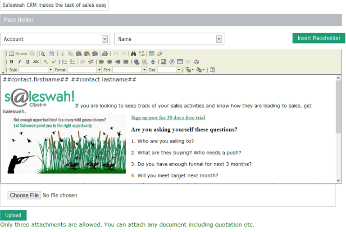Click the Preview icon in editor toolbar
Viewport: 346px width, 232px height.
pos(42,54)
